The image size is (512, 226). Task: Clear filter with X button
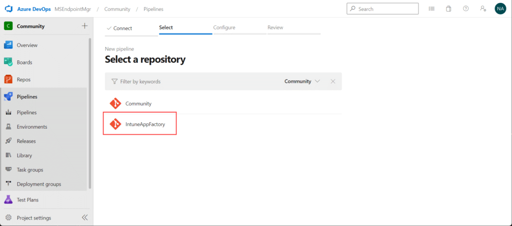pyautogui.click(x=333, y=81)
